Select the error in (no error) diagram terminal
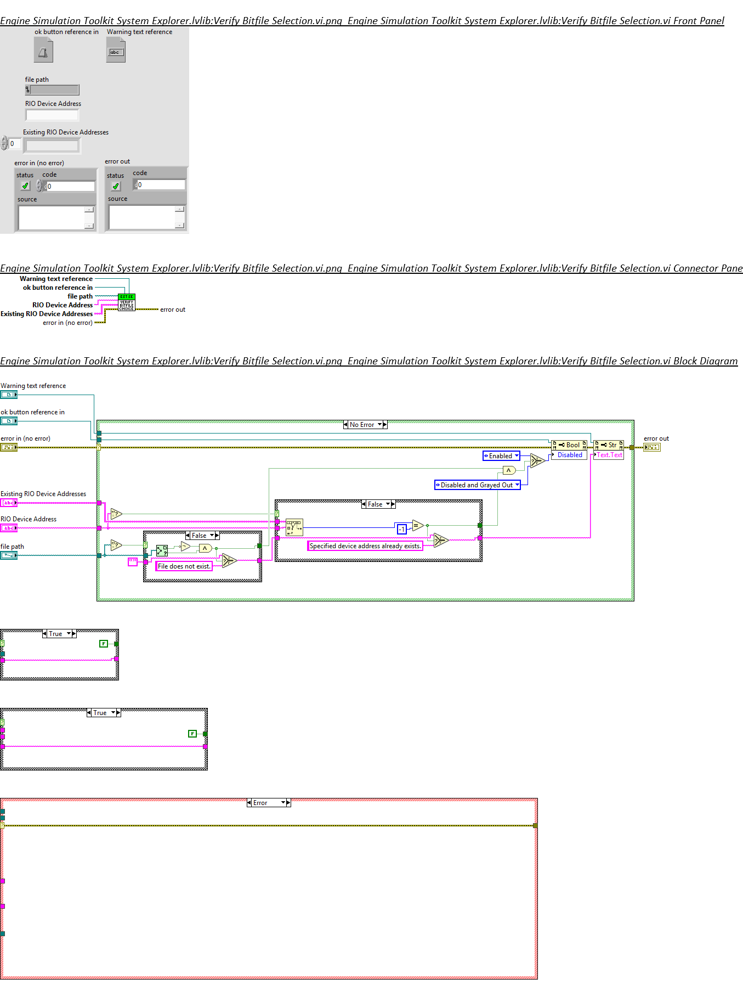Screen dimensions: 743x1007 tap(9, 447)
